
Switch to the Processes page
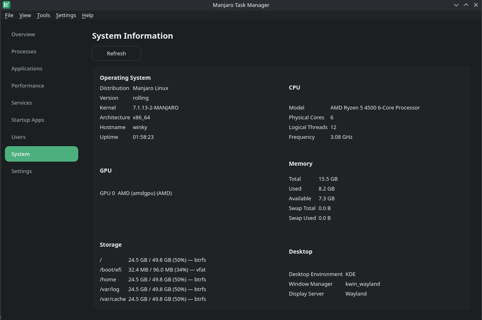42,52
